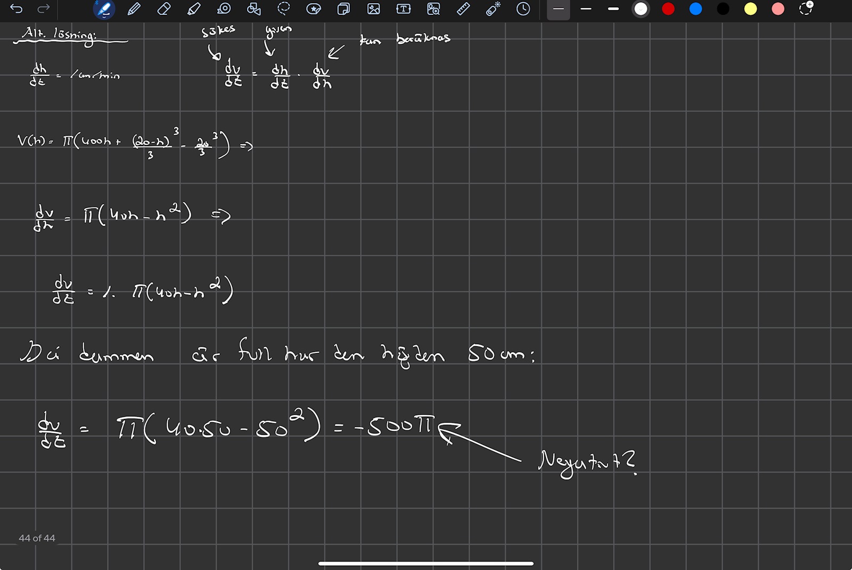This screenshot has height=570, width=852.
Task: Activate the laser pointer tool
Action: [x=493, y=9]
